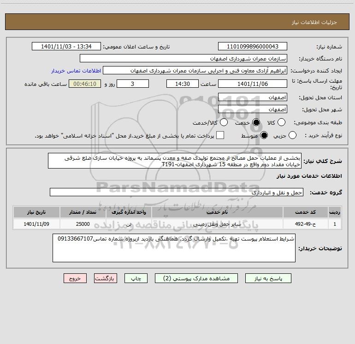Click the تعداد / مقدار column header
Viewport: 355px width, 344px height.
click(x=83, y=212)
